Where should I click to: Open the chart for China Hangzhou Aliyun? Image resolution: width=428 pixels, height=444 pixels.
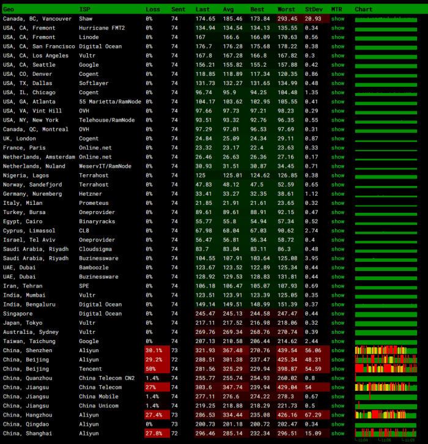pos(385,415)
